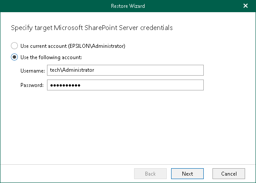
Task: Click the word Administrator in the Username field
Action: [78, 70]
